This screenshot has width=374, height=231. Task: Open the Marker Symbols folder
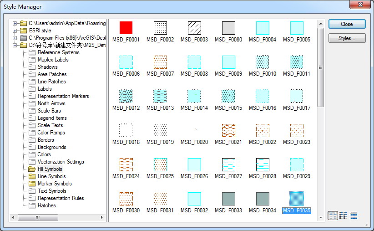coord(55,184)
